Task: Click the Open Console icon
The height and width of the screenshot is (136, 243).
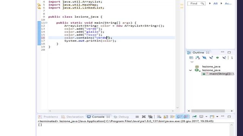Action: click(x=212, y=117)
